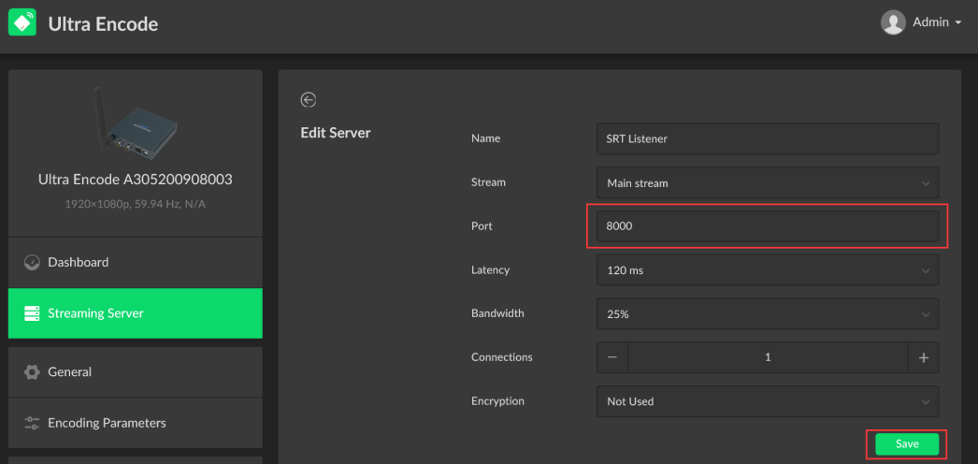
Task: Click the Port field showing 8000
Action: (768, 226)
